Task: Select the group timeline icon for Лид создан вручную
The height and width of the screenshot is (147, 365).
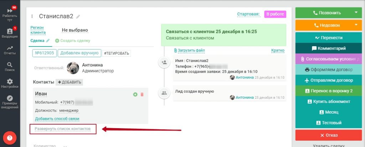Action: click(164, 93)
